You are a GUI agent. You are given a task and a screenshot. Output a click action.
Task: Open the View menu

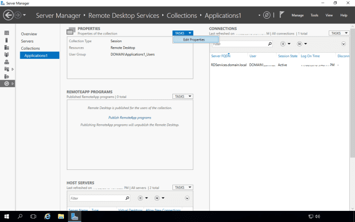coord(329,15)
